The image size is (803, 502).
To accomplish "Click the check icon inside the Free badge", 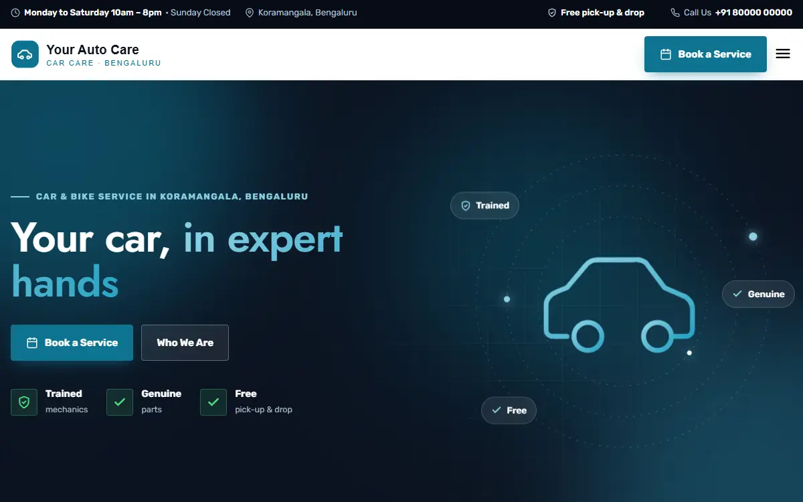I will coord(497,410).
